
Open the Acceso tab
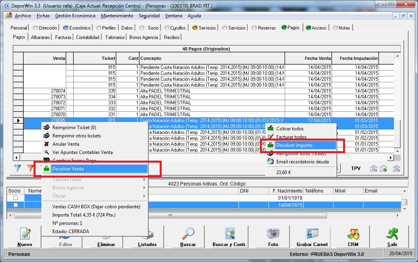tap(316, 28)
